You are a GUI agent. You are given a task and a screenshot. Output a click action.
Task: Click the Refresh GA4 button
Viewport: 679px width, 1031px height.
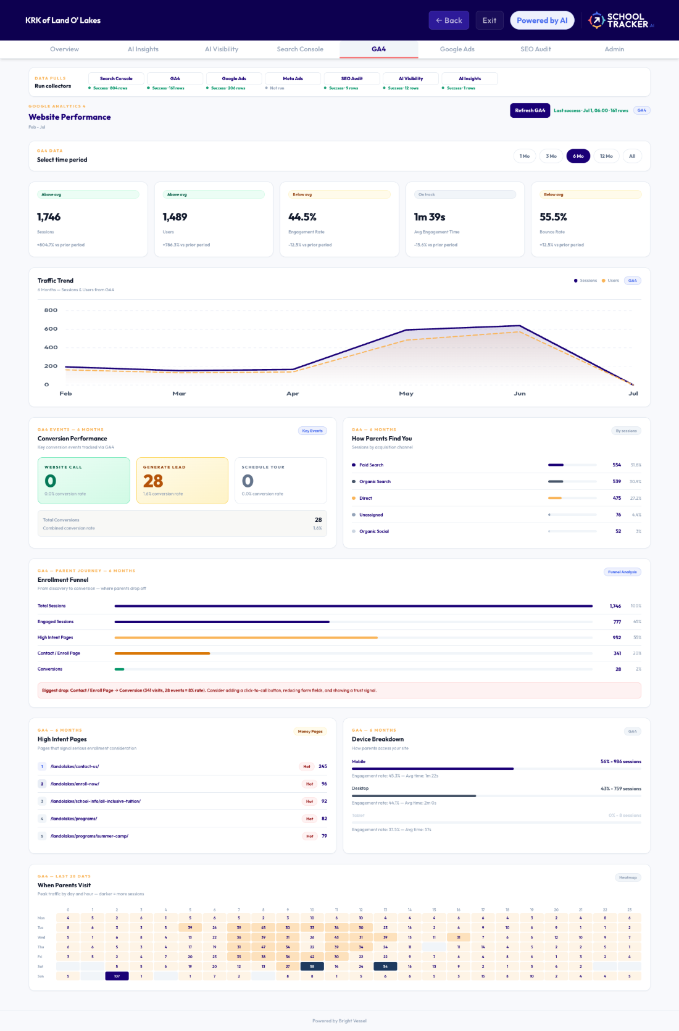(x=530, y=110)
